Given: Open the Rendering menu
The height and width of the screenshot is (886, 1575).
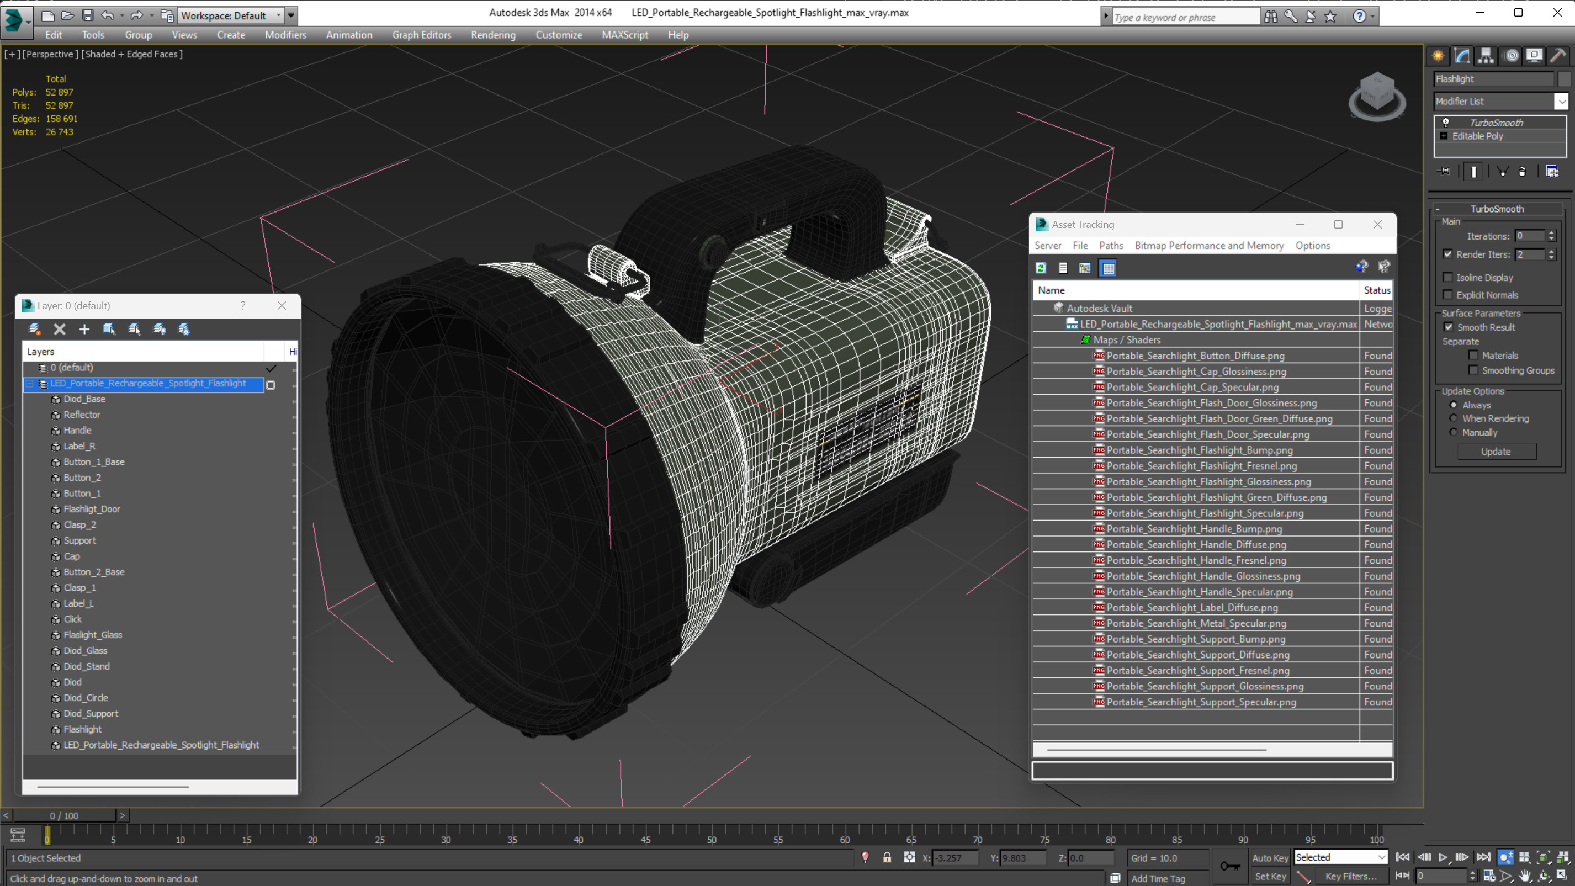Looking at the screenshot, I should pyautogui.click(x=493, y=35).
